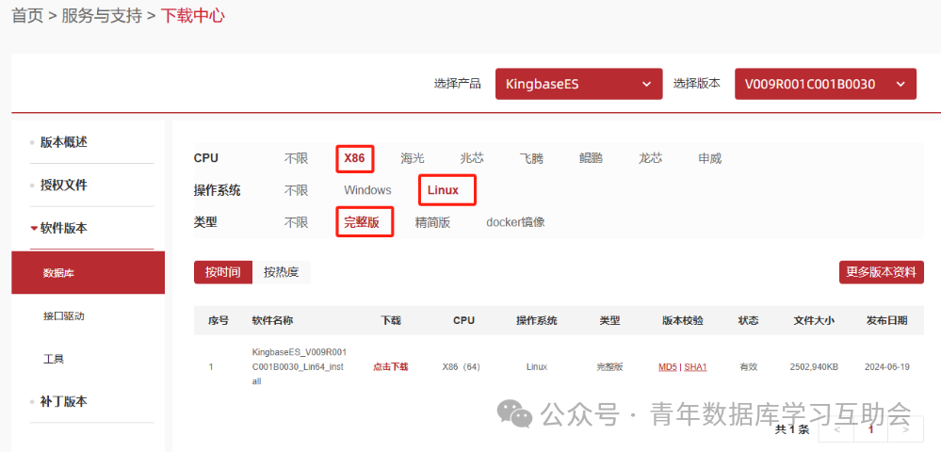Select CPU filter 申威

(709, 158)
